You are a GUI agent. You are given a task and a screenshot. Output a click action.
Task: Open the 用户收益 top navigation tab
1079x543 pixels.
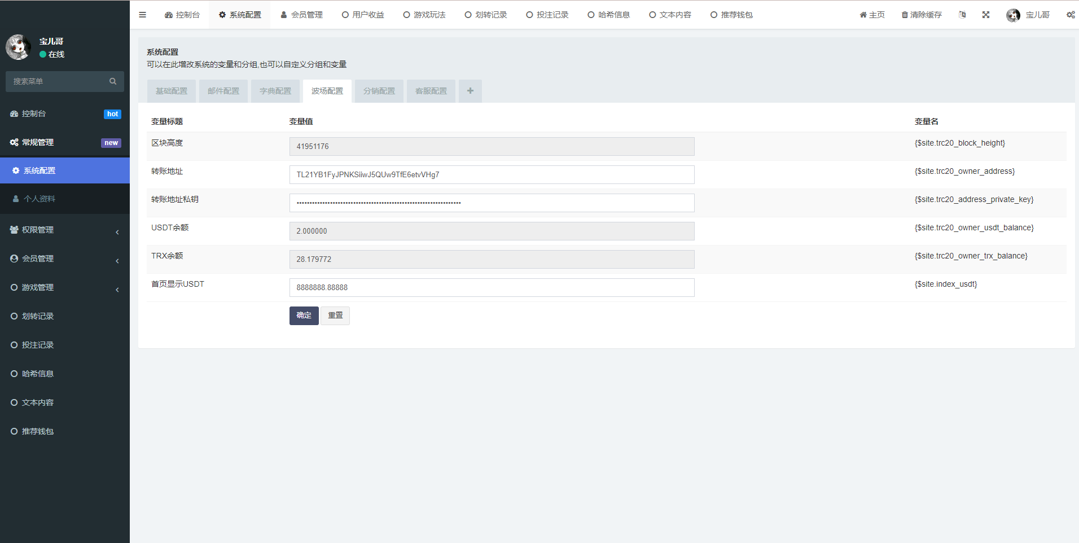pos(363,15)
